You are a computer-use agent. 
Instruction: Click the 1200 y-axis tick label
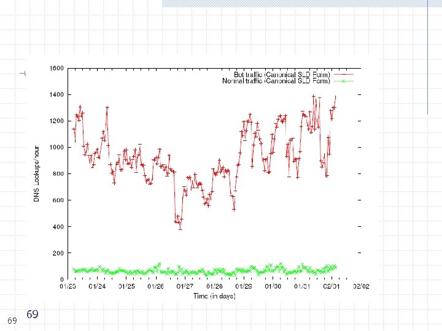56,121
